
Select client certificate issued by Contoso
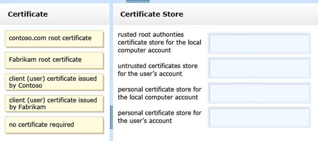pyautogui.click(x=54, y=82)
